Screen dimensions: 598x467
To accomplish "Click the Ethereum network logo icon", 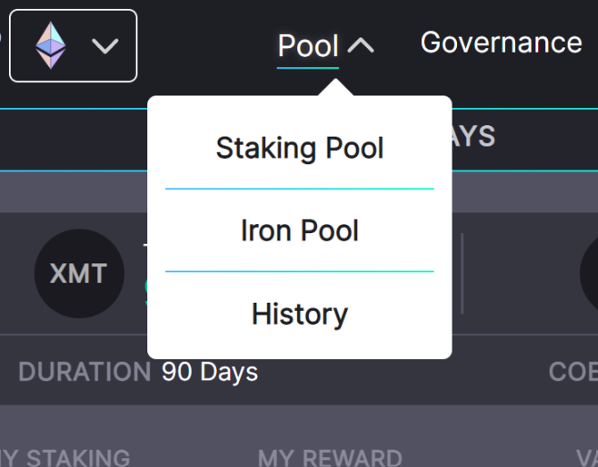I will [x=51, y=46].
